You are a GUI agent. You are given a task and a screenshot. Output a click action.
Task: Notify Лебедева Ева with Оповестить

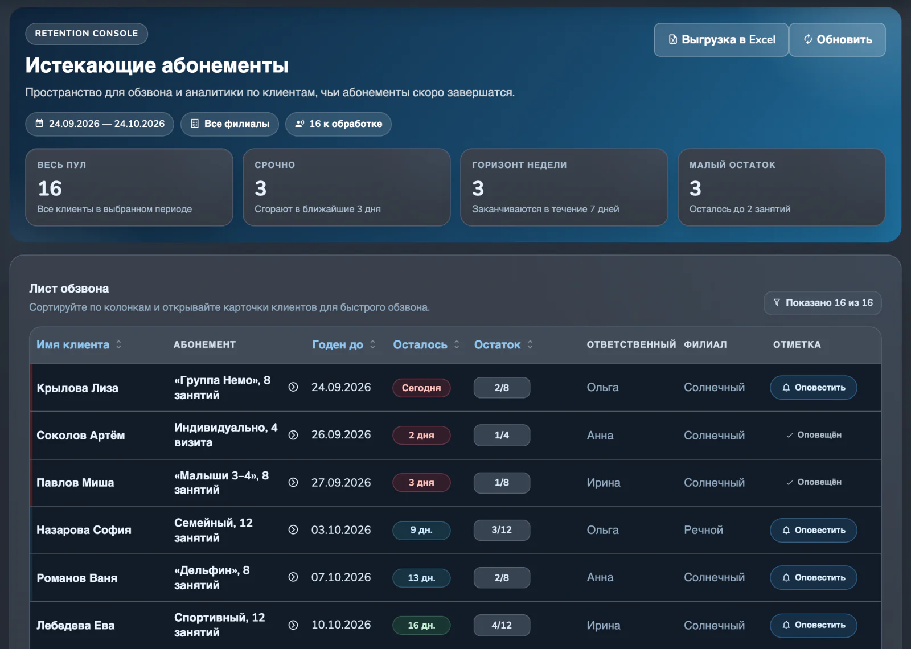coord(813,625)
